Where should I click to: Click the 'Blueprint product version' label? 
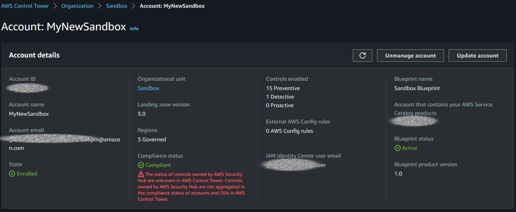[x=426, y=164]
